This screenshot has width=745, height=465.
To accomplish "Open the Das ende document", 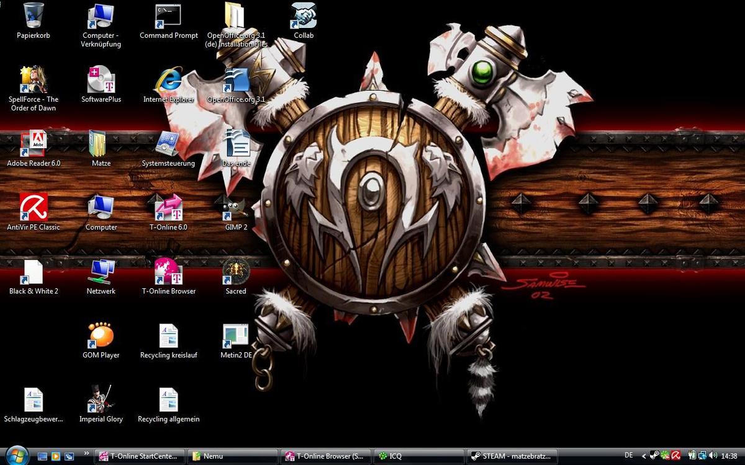I will click(x=236, y=149).
